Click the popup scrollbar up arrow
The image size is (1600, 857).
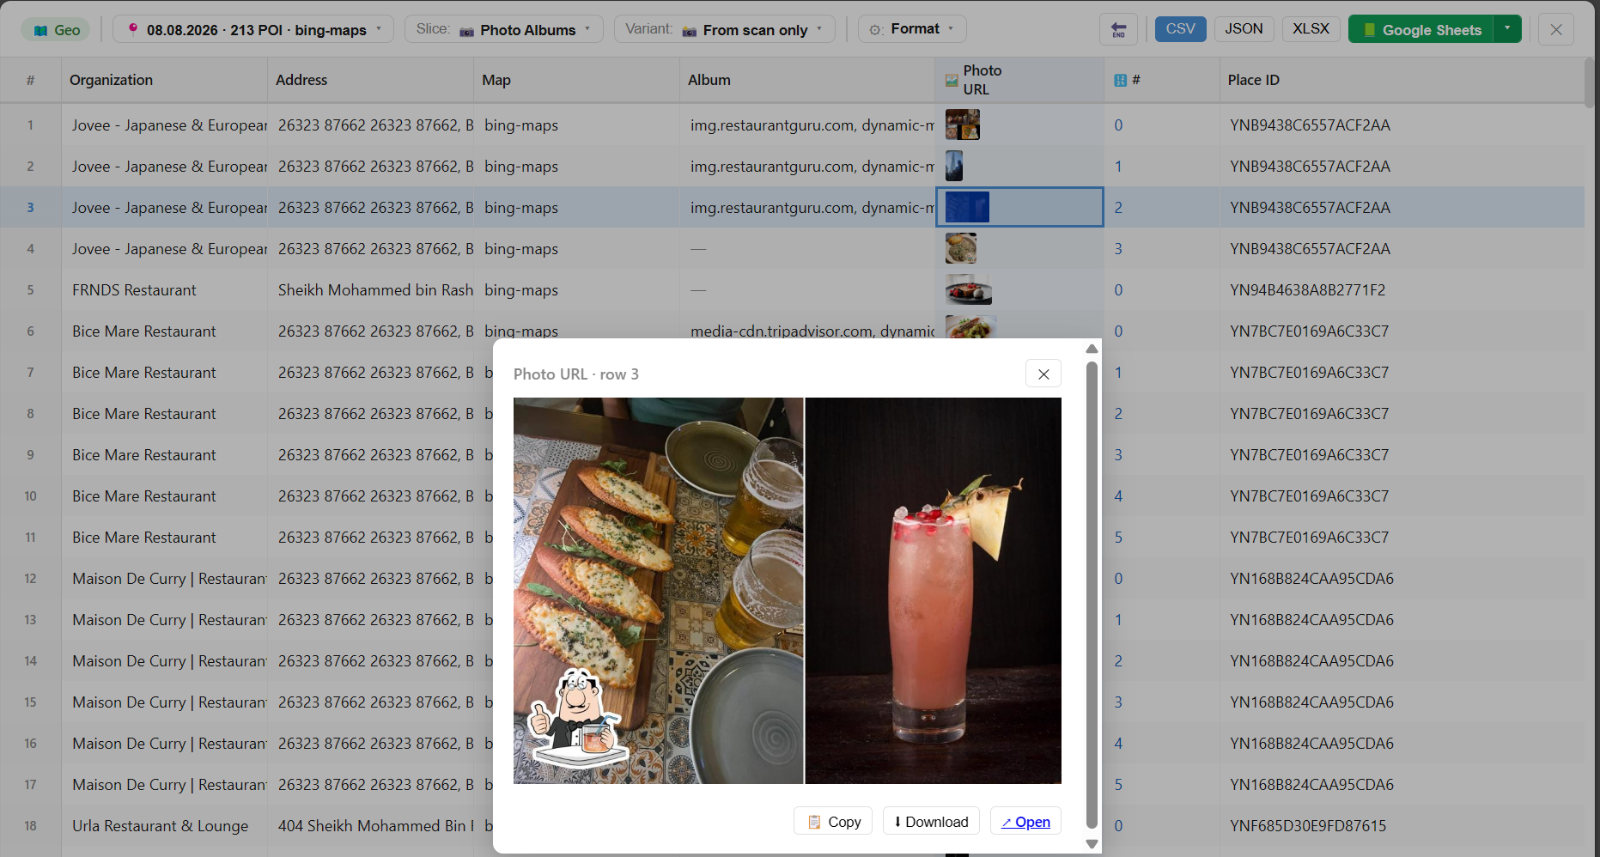(1092, 349)
